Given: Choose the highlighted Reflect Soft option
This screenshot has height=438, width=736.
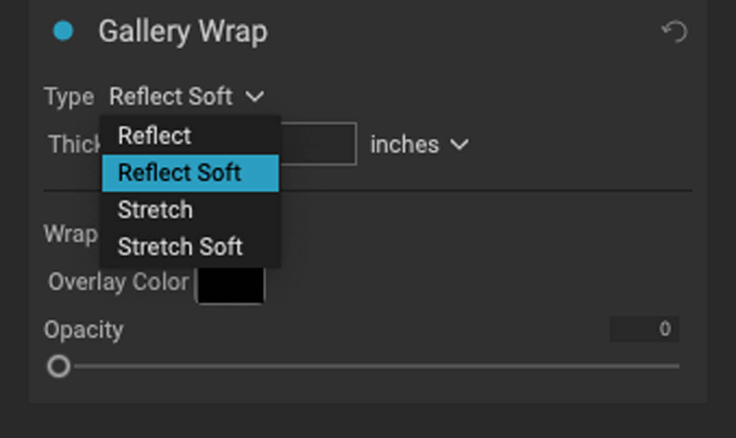Looking at the screenshot, I should click(x=179, y=173).
